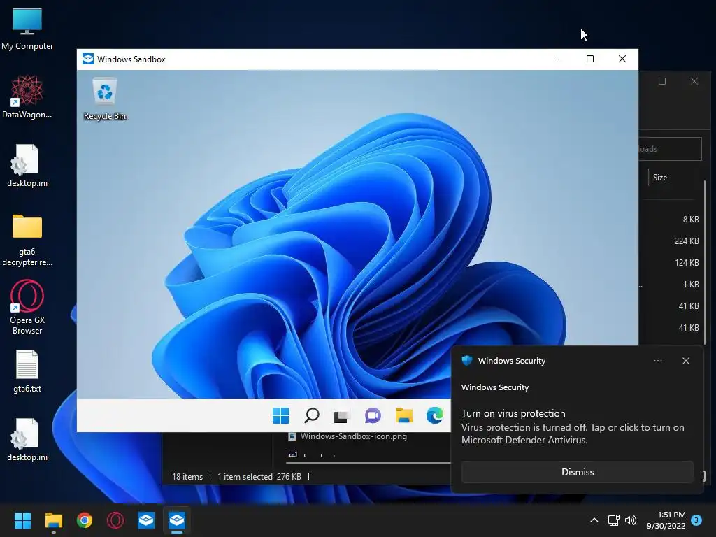
Task: Maximize the background Explorer window
Action: (662, 81)
